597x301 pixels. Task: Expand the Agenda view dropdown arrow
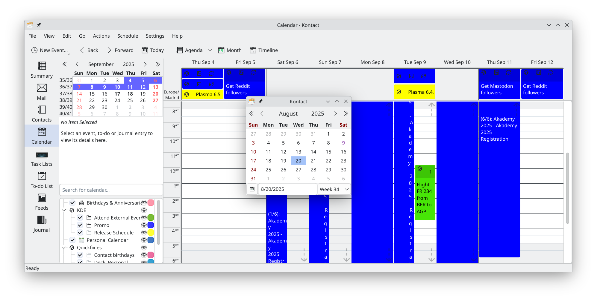tap(210, 50)
